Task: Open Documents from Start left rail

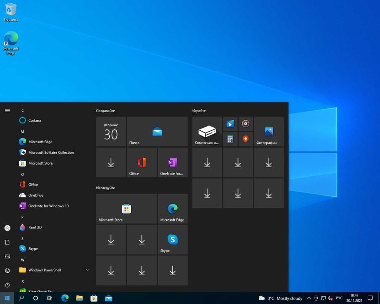Action: [7, 242]
